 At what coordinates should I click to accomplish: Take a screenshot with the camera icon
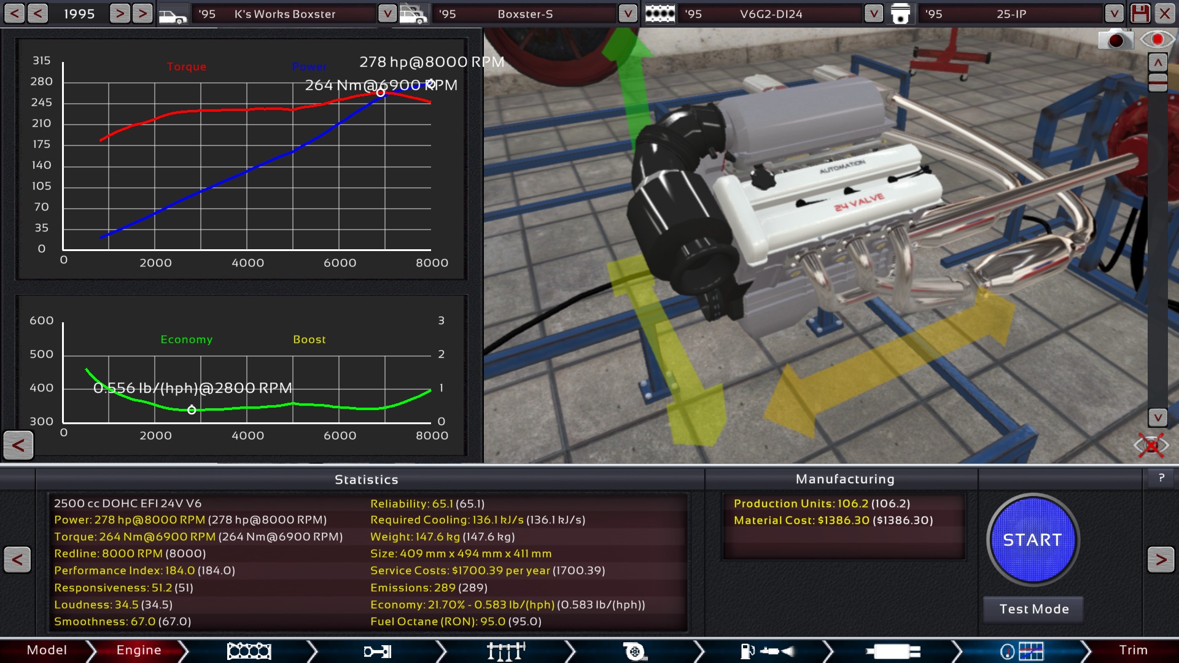tap(1115, 39)
